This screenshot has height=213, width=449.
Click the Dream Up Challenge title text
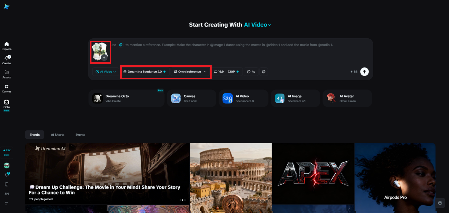(x=104, y=190)
